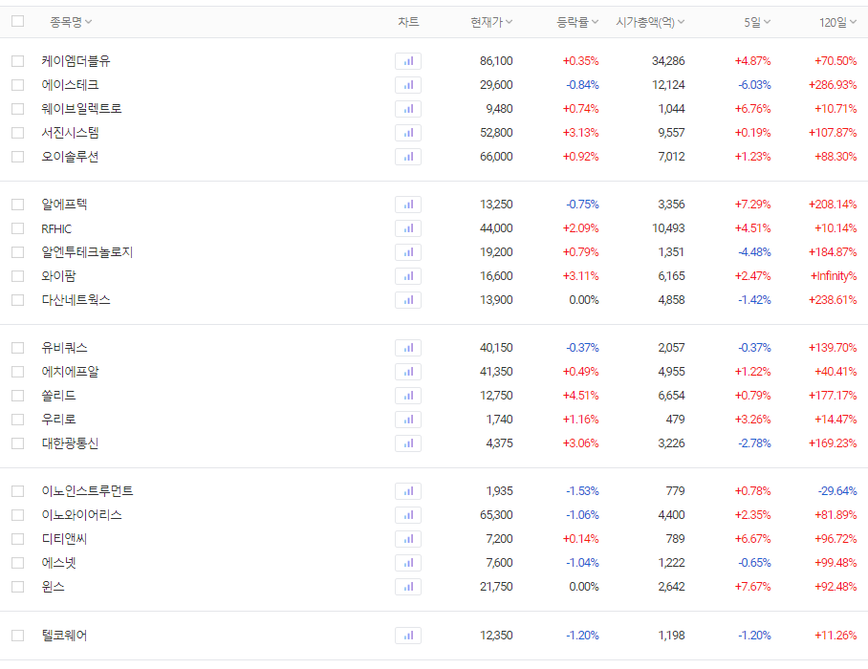This screenshot has height=669, width=868.
Task: Open chart icon for 오이솔루션
Action: 408,157
